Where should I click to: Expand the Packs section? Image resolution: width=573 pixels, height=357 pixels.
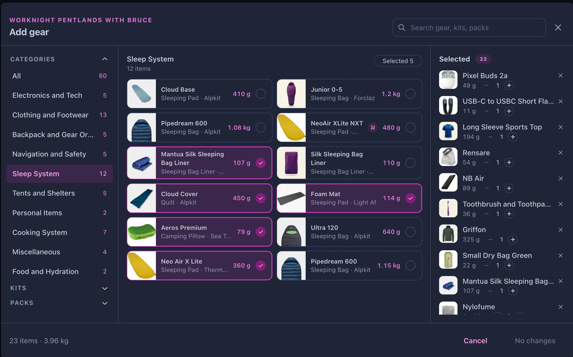click(105, 303)
